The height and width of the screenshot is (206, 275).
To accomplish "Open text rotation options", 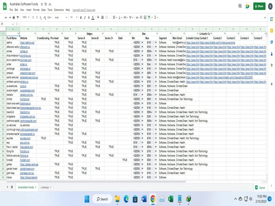I will pos(131,17).
